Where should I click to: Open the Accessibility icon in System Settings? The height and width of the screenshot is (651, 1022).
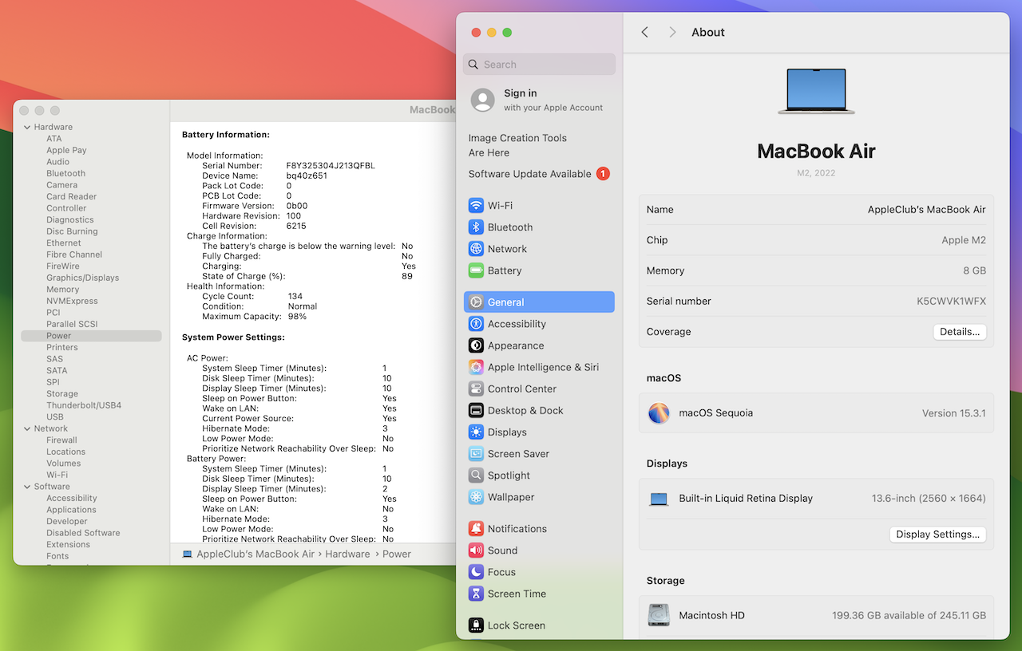(x=476, y=324)
